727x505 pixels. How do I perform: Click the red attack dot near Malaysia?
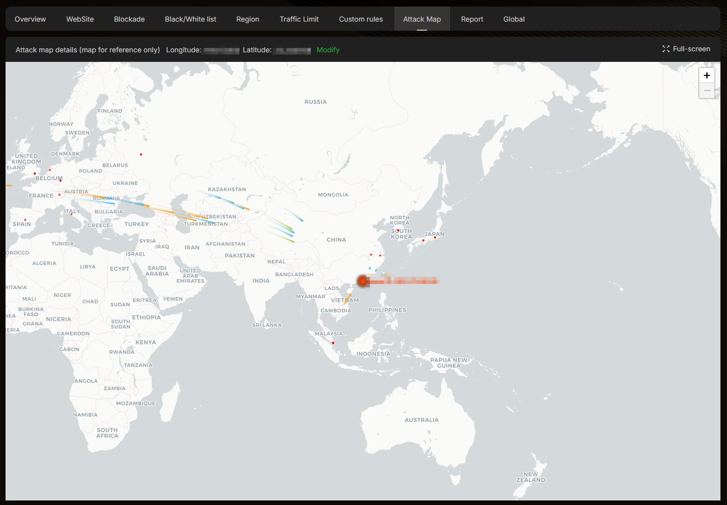tap(333, 343)
